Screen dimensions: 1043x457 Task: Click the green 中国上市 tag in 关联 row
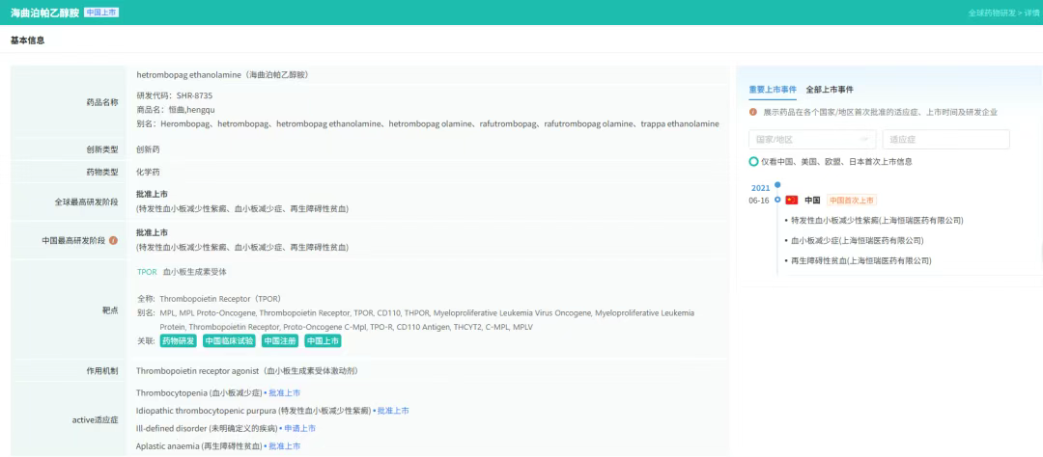pyautogui.click(x=323, y=341)
